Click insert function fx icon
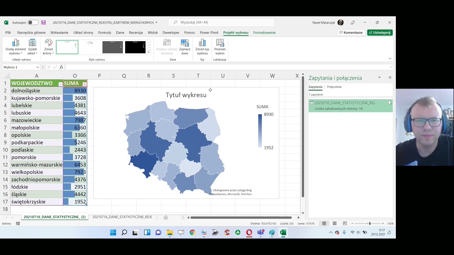454x255 pixels. tap(61, 67)
